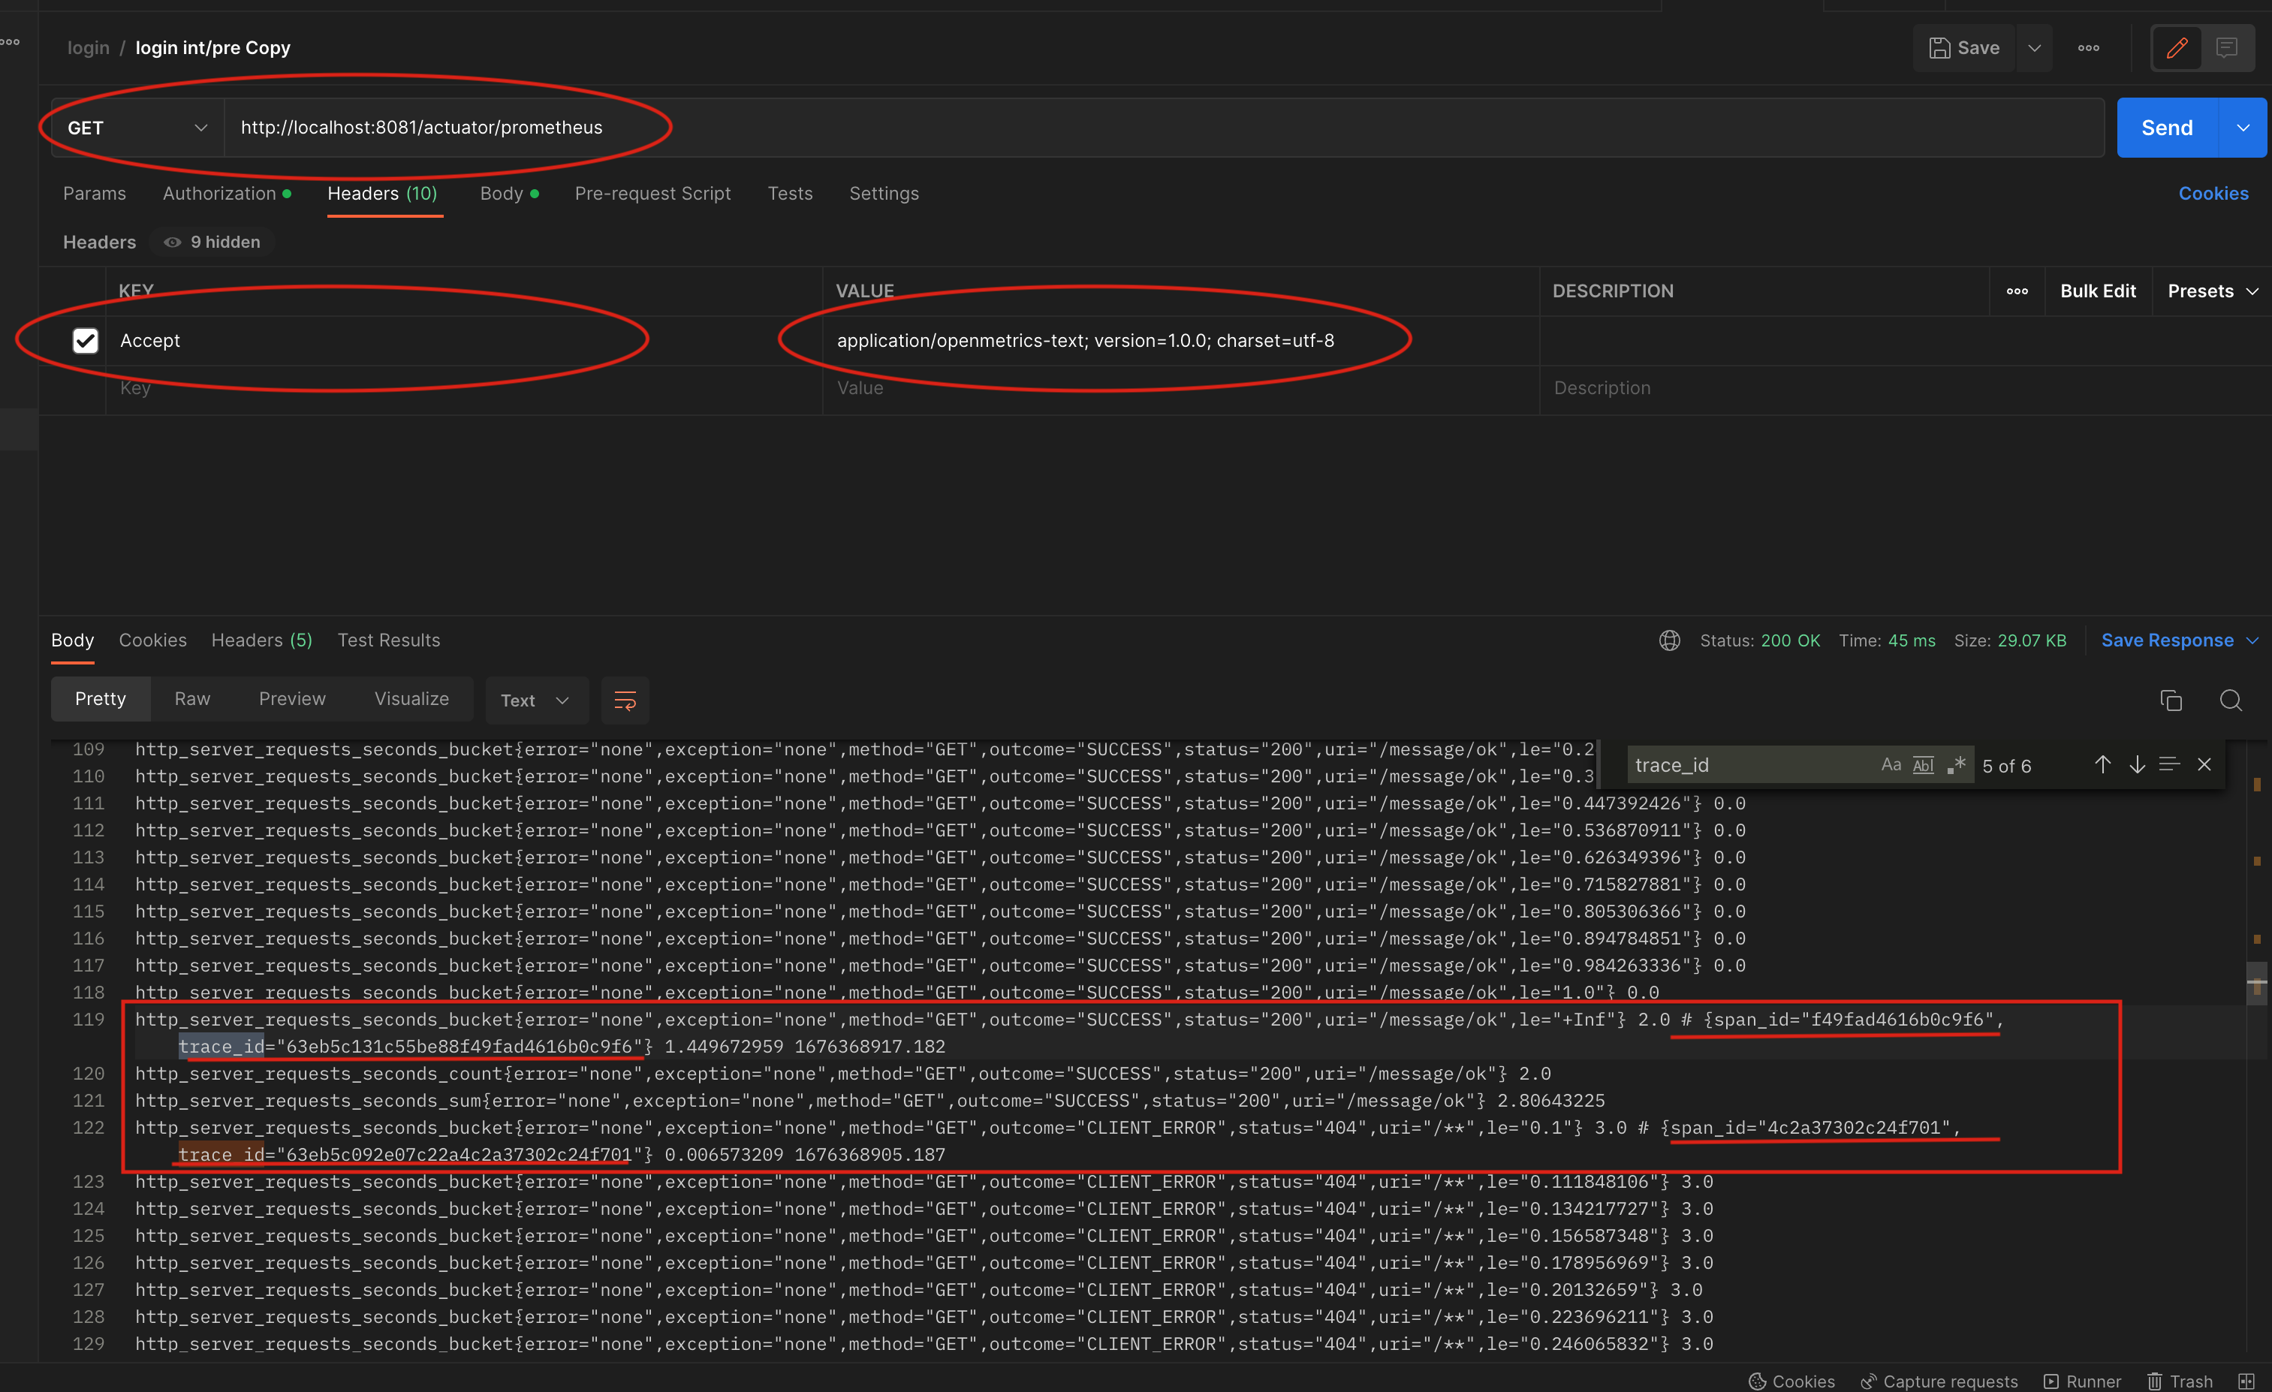
Task: Copy response body using the copy icon
Action: point(2171,701)
